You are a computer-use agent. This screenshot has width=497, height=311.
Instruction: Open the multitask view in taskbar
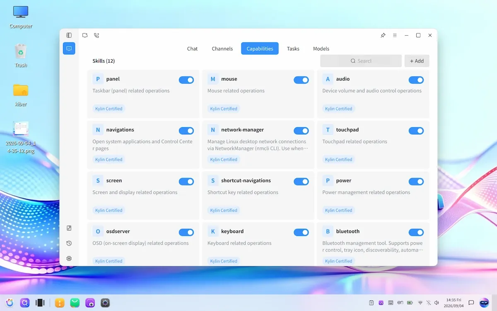[40, 303]
